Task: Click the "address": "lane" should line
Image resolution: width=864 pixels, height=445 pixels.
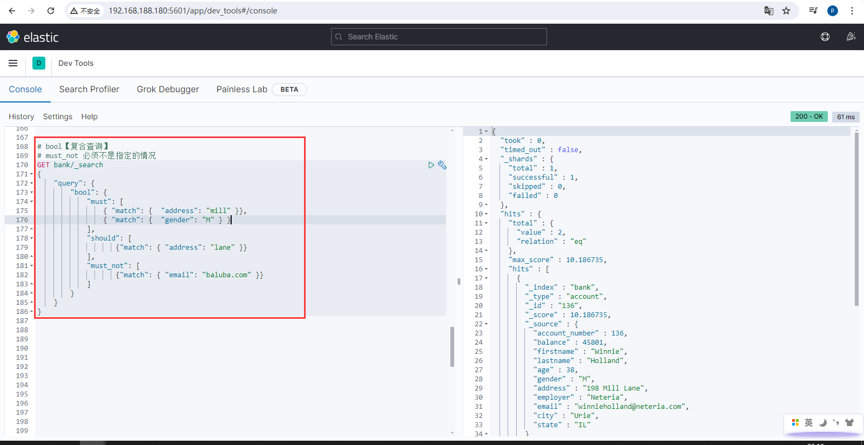Action: click(x=181, y=248)
